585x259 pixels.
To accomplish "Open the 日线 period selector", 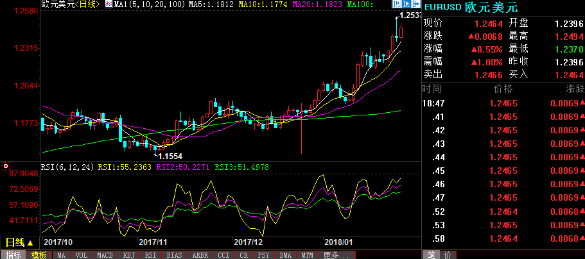I will click(x=19, y=242).
